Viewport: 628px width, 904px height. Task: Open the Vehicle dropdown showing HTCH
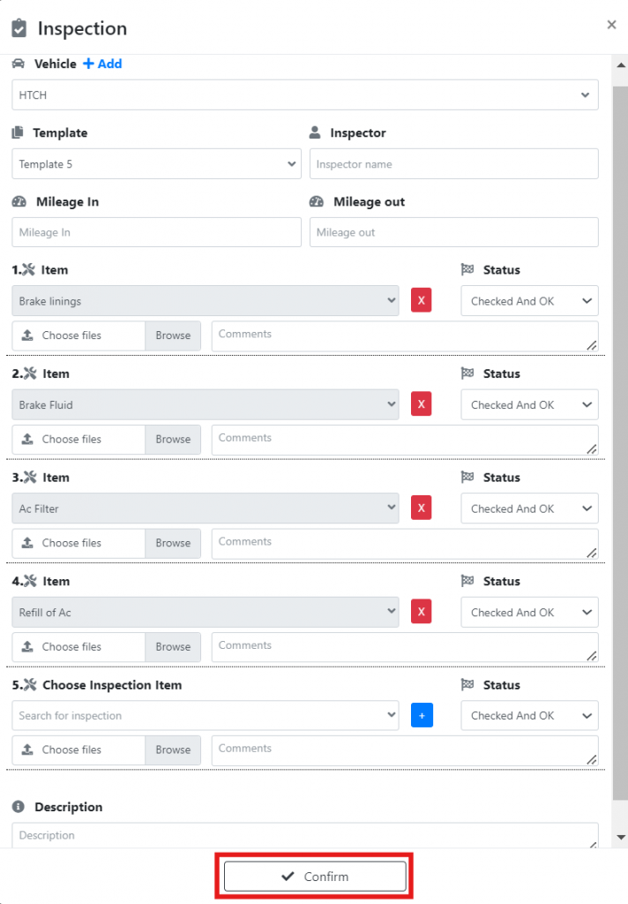coord(305,95)
